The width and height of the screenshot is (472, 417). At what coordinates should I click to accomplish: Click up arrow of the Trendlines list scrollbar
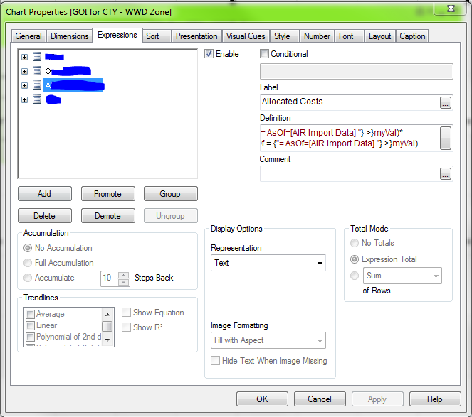[x=107, y=315]
